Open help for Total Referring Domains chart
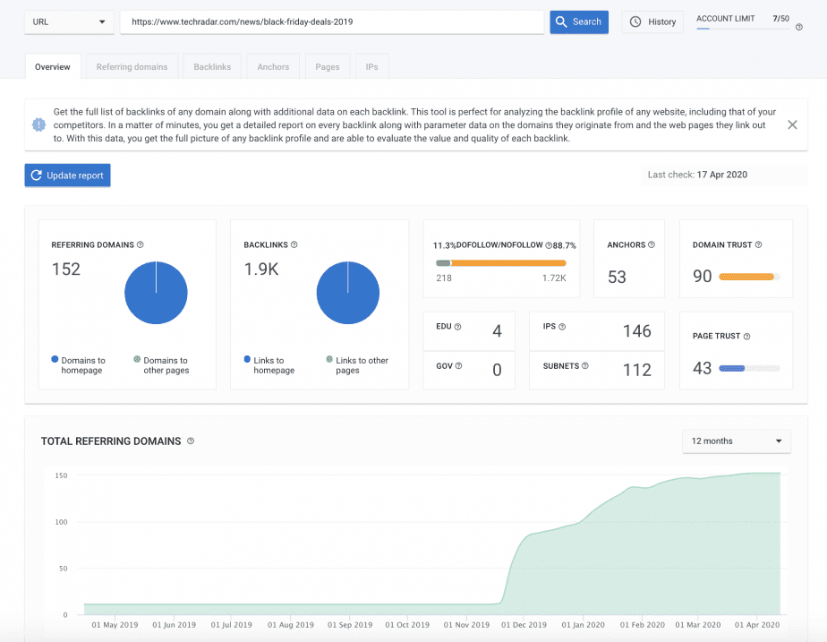 (x=191, y=441)
